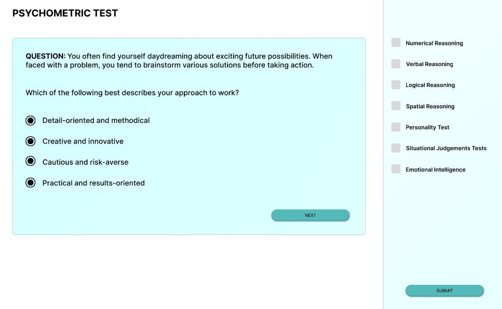Open the Numerical Reasoning section label
Screen dimensions: 502x309
click(x=434, y=43)
